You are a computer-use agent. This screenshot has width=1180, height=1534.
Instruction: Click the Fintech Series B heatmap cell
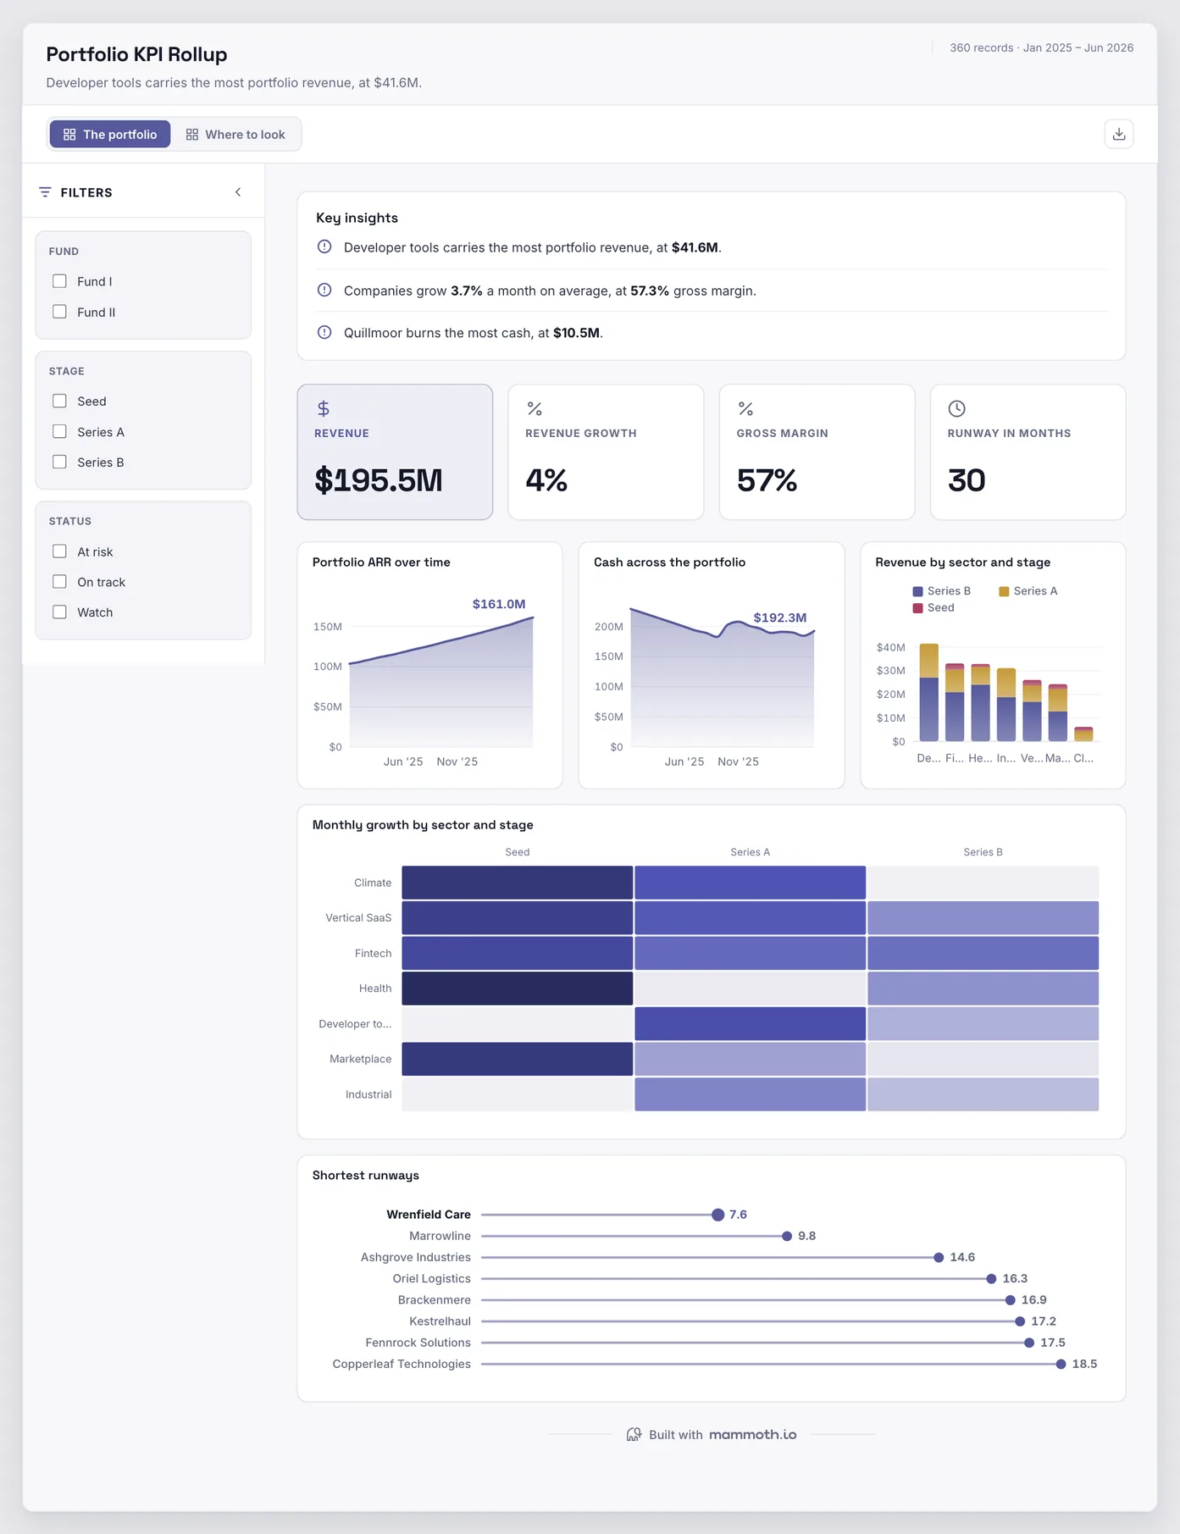(983, 953)
